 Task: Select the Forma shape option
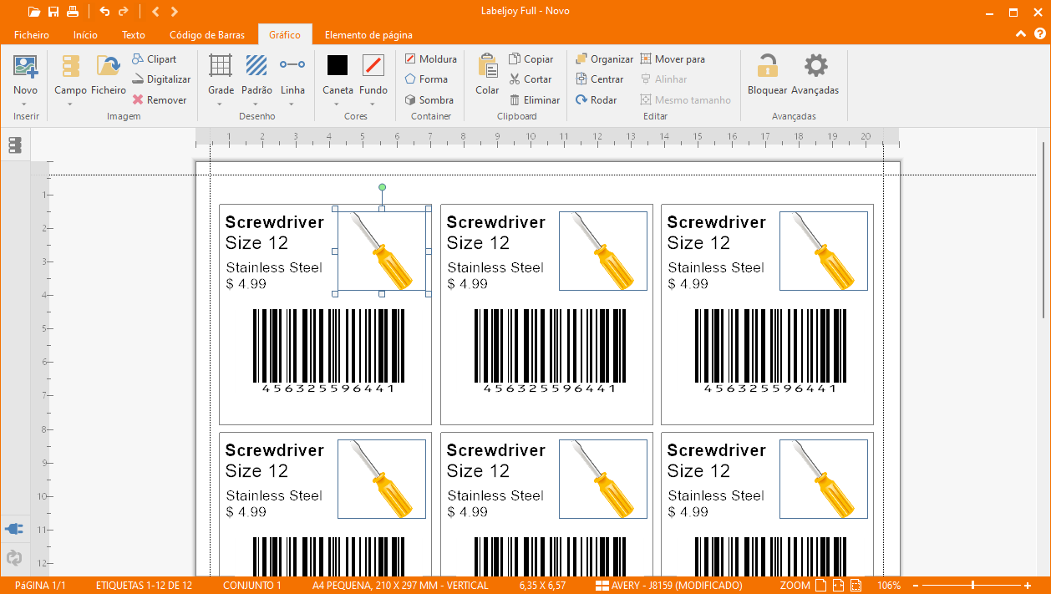click(x=426, y=79)
